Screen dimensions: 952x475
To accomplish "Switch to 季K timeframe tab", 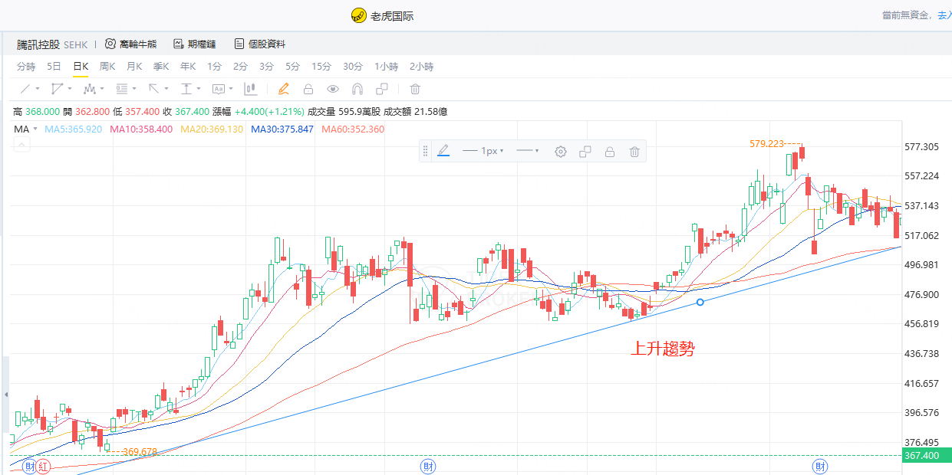I will [x=161, y=67].
